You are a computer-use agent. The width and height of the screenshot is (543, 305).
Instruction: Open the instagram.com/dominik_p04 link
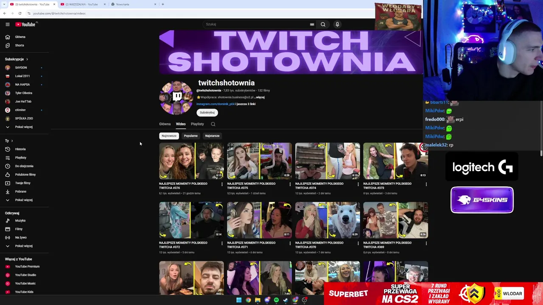pyautogui.click(x=216, y=104)
